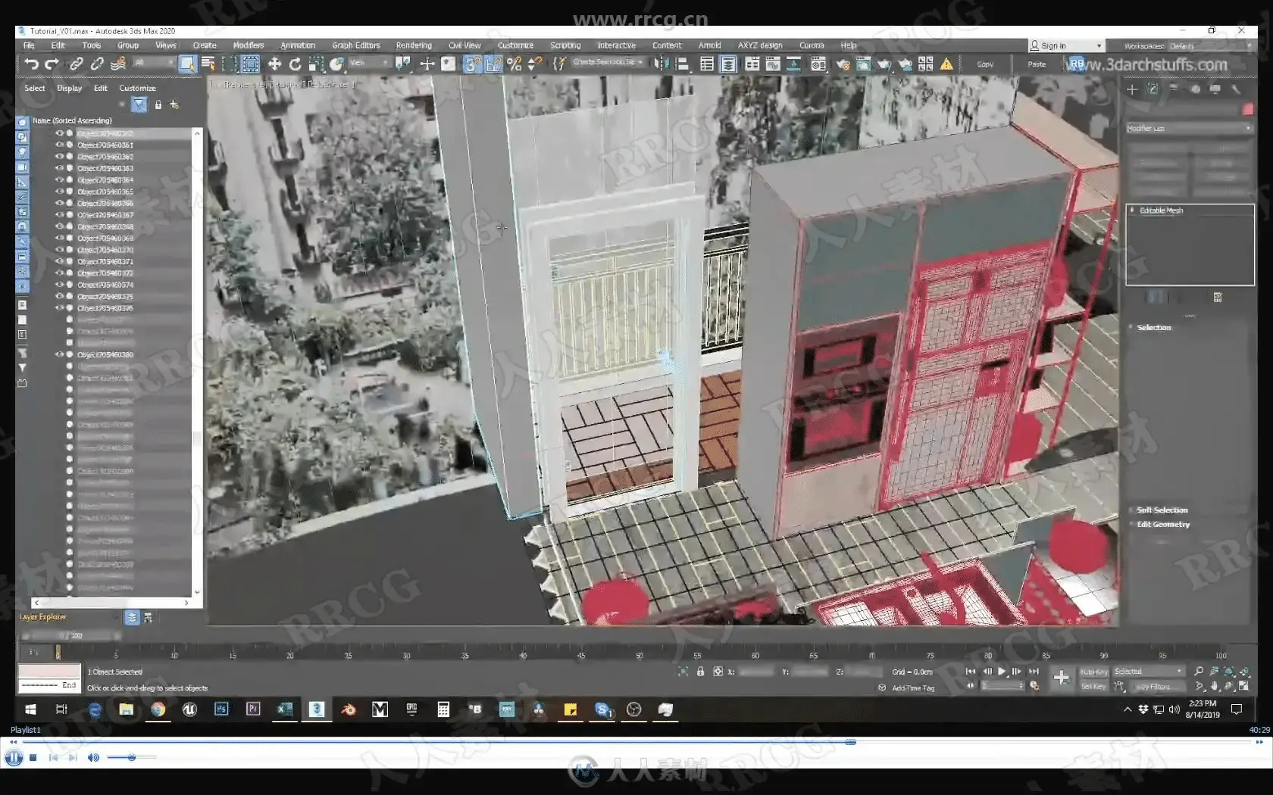
Task: Open the Modifier List dropdown
Action: (x=1188, y=128)
